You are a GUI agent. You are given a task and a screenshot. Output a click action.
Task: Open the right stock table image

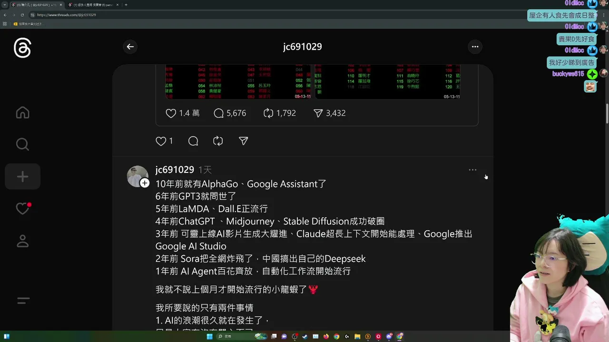[387, 82]
